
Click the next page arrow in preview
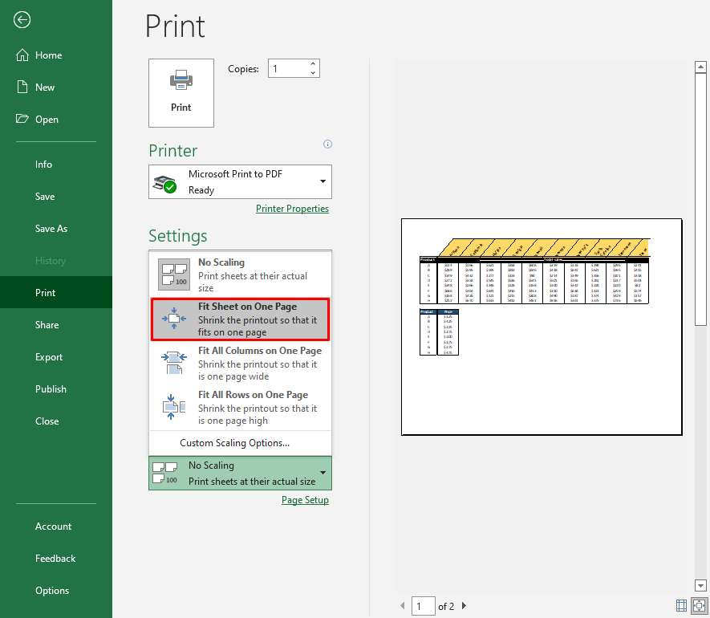[x=464, y=606]
